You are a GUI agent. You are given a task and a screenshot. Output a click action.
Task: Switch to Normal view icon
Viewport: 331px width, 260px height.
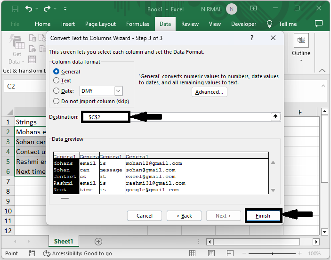[192, 253]
